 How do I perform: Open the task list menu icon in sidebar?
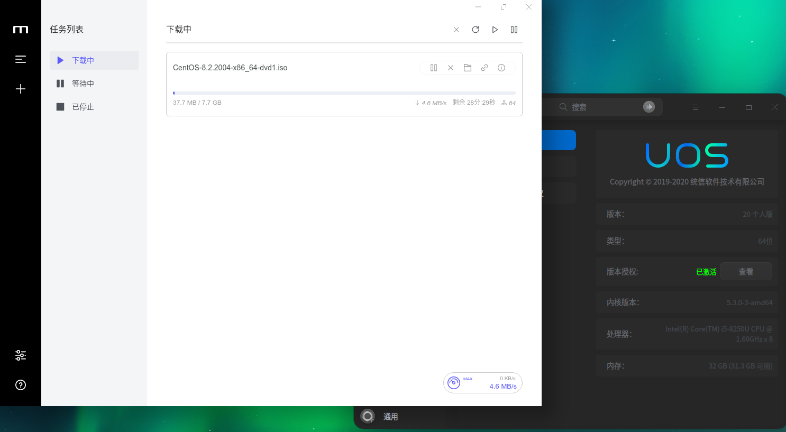click(x=21, y=59)
